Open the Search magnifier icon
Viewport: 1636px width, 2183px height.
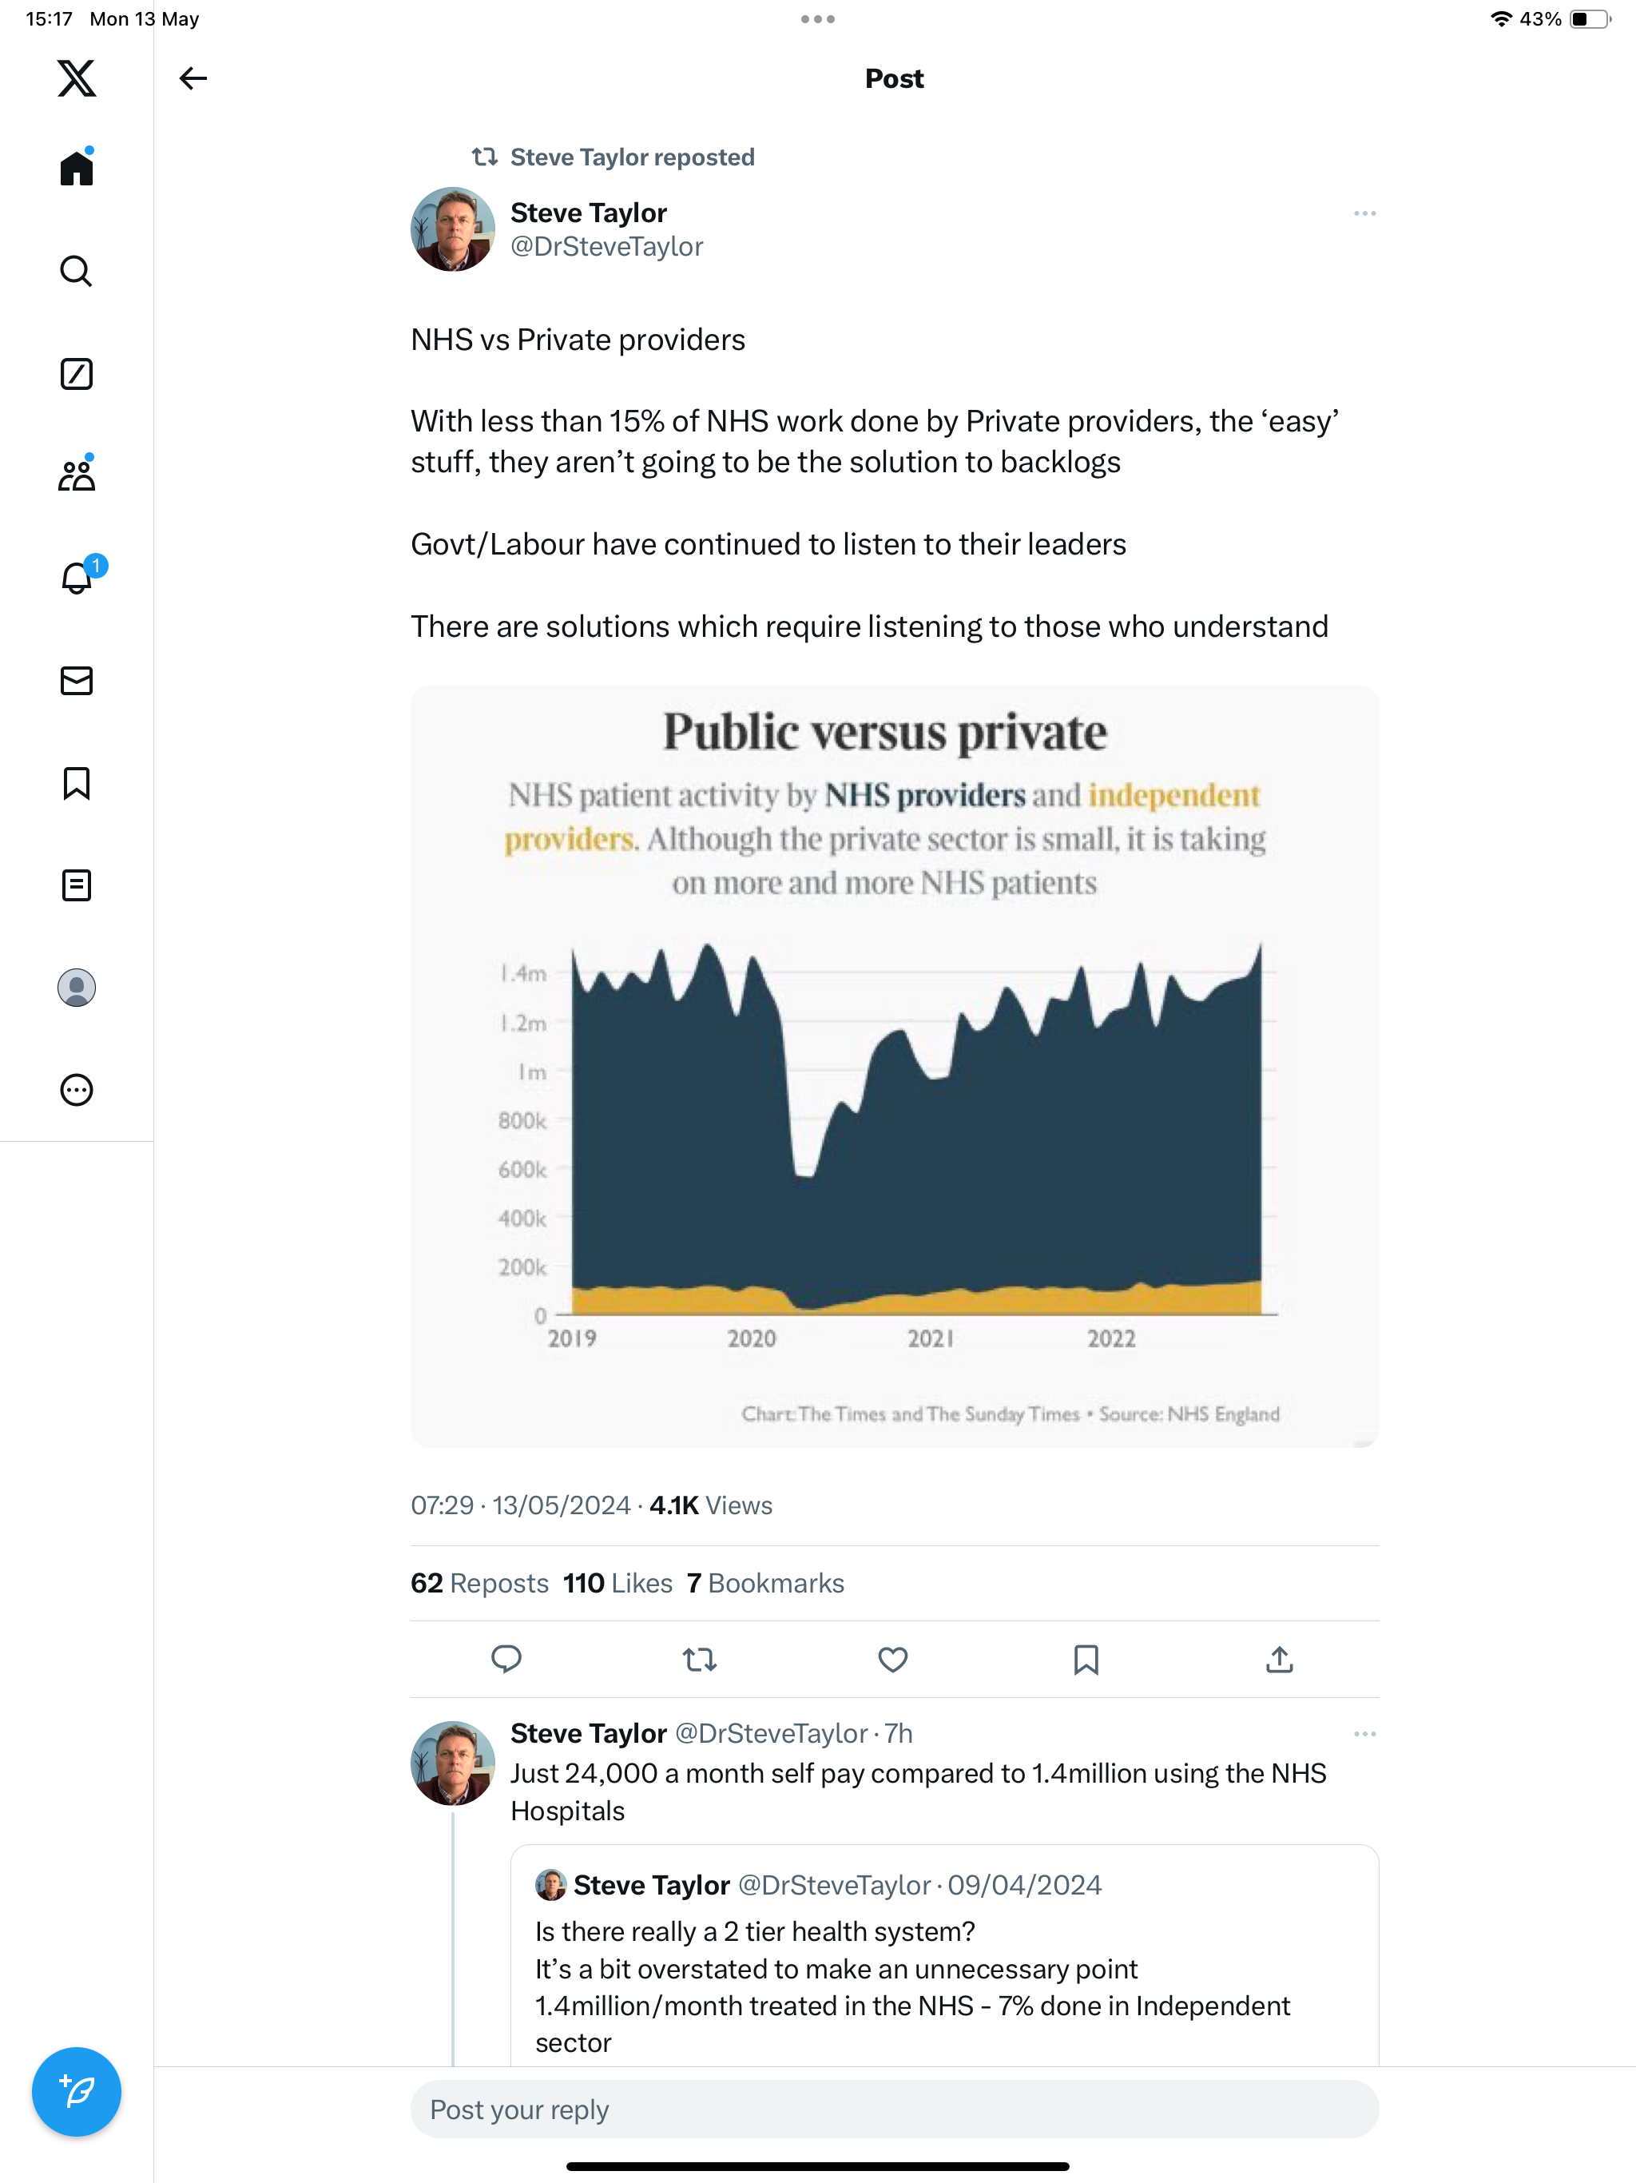76,270
